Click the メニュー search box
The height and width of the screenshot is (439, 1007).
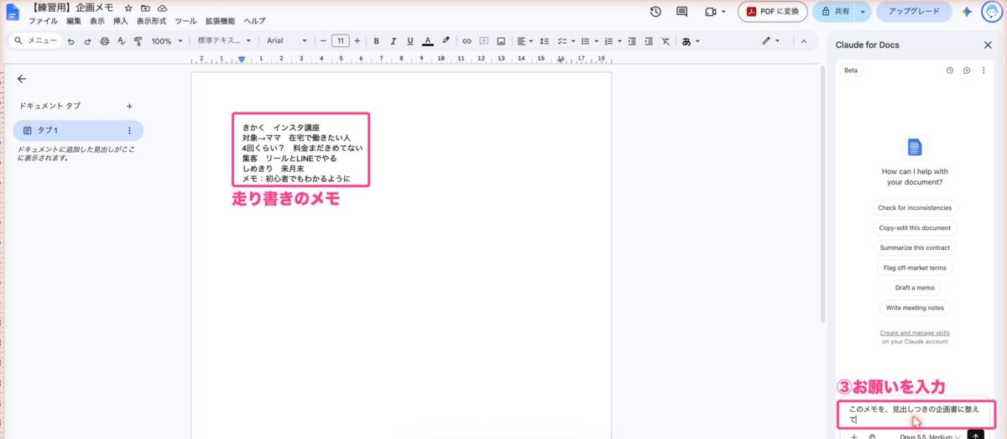pos(38,40)
